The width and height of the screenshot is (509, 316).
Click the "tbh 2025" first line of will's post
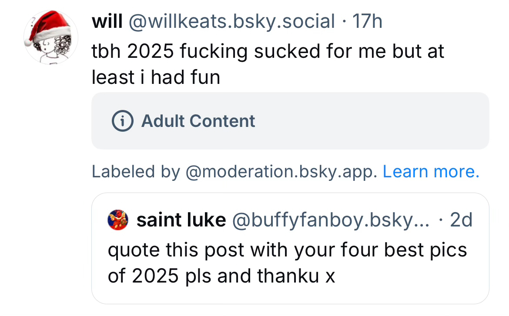[131, 51]
